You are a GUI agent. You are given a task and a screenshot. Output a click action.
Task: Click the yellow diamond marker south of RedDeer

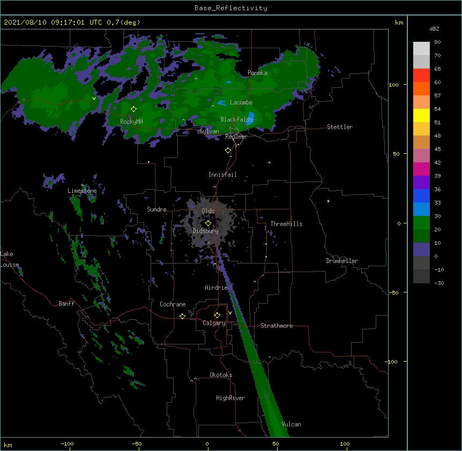(x=228, y=151)
